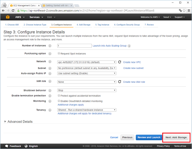Click the translate icon in address bar

180,10
